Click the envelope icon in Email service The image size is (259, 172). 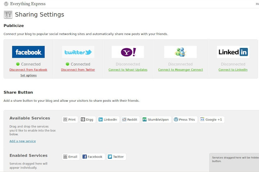click(x=65, y=157)
